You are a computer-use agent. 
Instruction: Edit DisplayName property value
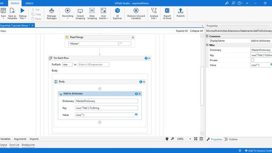(261, 41)
